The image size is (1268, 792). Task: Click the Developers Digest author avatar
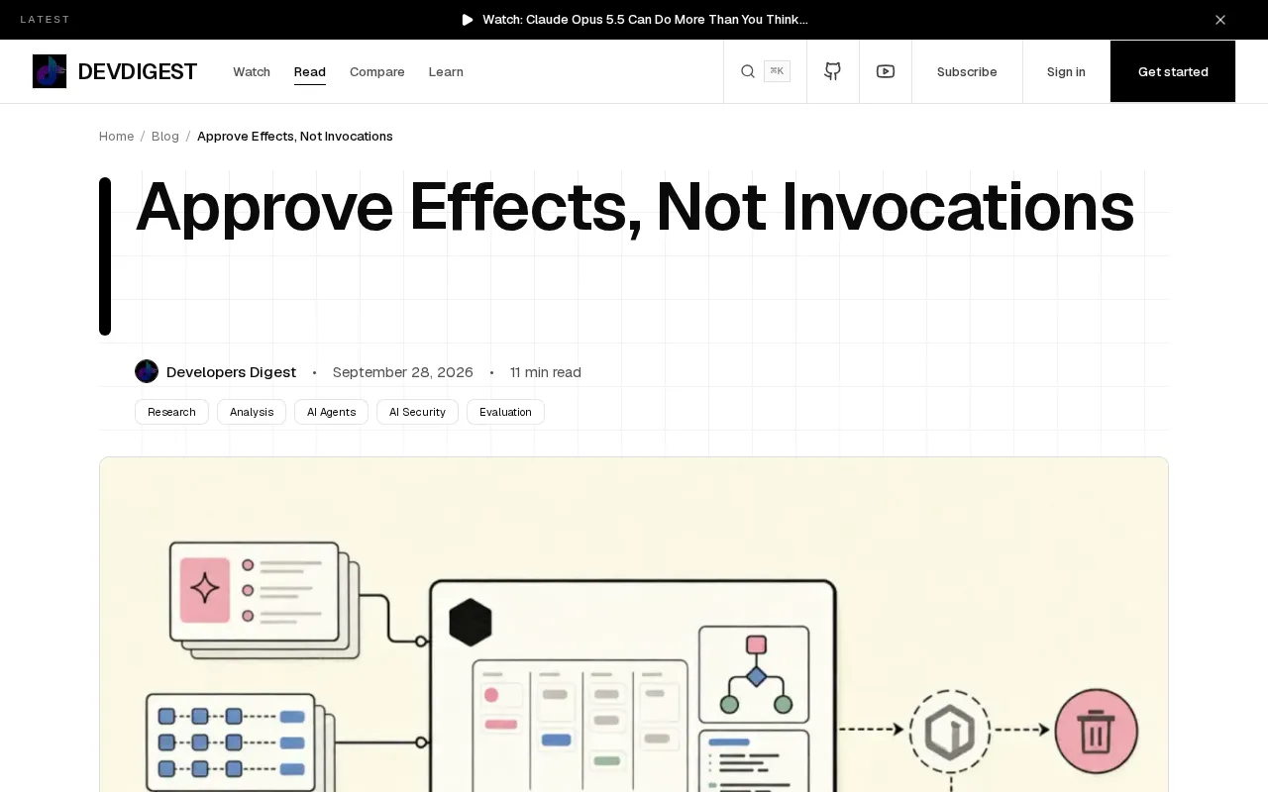[x=147, y=371]
